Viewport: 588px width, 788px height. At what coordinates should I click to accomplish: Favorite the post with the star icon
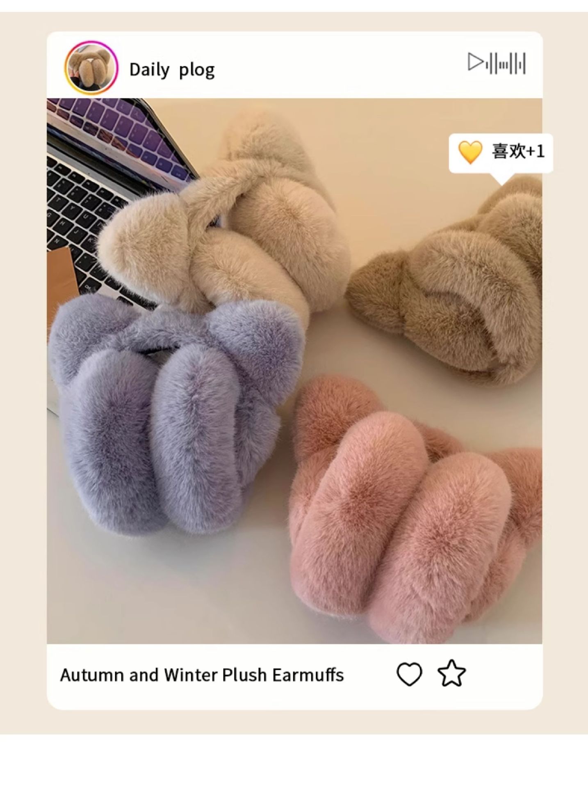click(x=451, y=673)
